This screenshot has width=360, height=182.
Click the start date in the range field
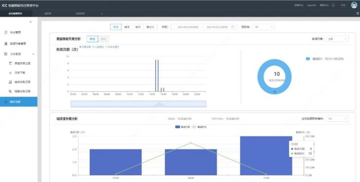[x=188, y=27]
